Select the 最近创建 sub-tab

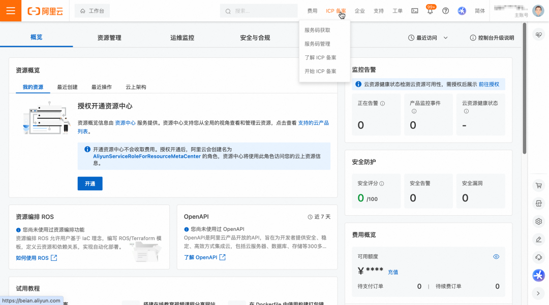(67, 87)
